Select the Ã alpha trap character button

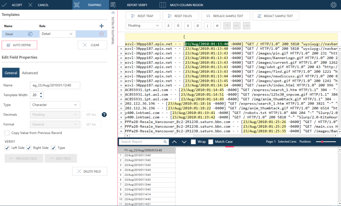coord(167,26)
